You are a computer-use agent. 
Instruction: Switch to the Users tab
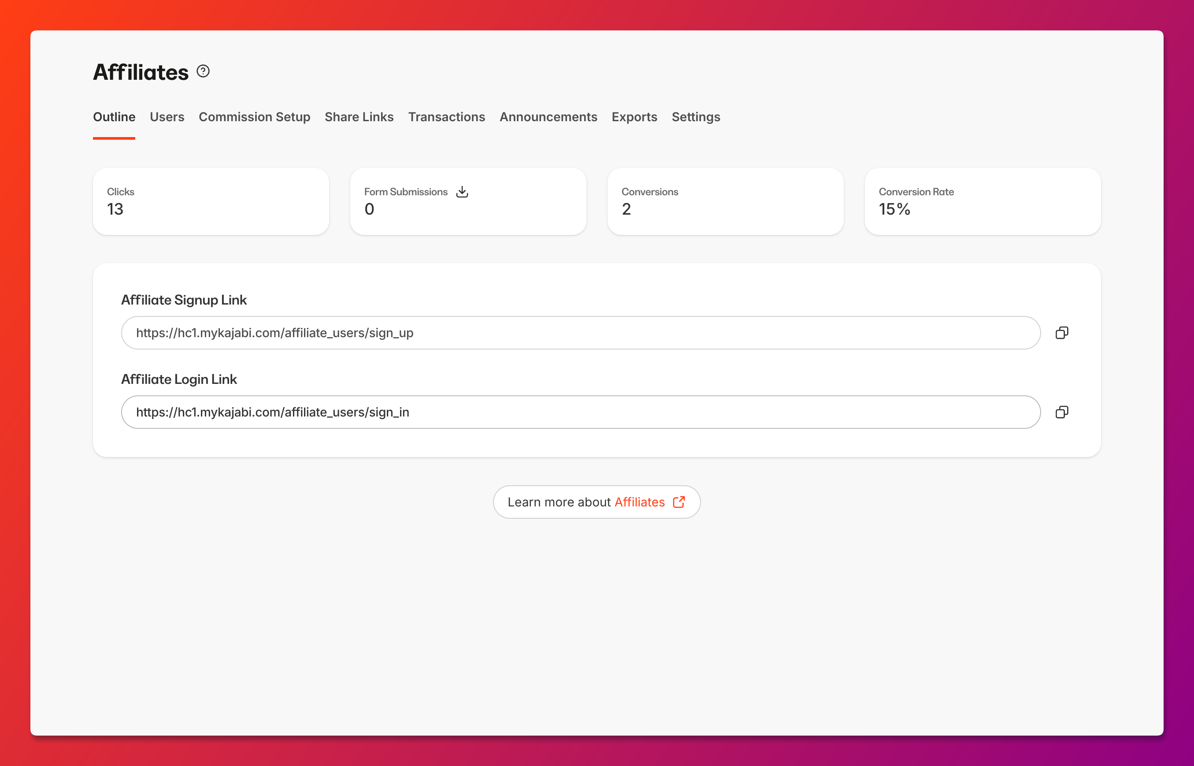(x=167, y=117)
